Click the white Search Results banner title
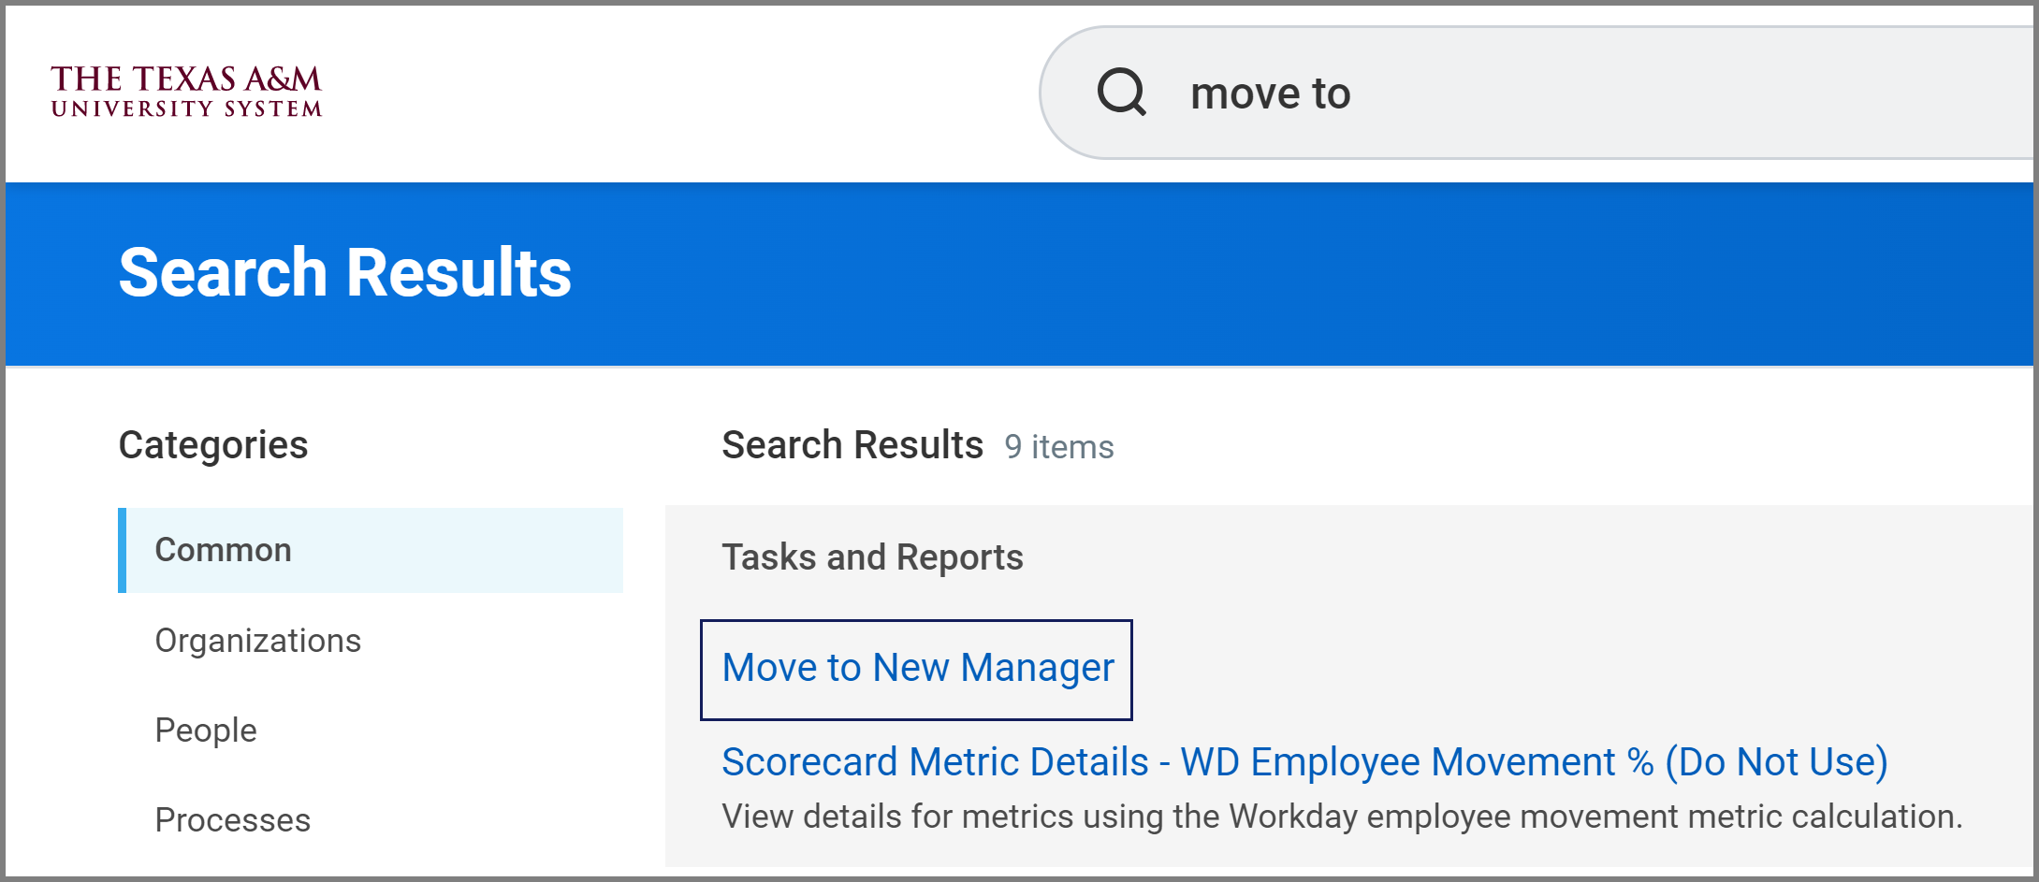Screen dimensions: 2039x882 pyautogui.click(x=344, y=272)
